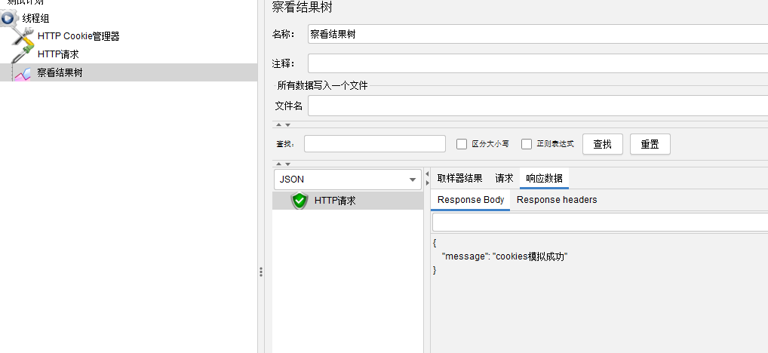Switch to the 请求 tab
The height and width of the screenshot is (353, 768).
click(x=504, y=178)
